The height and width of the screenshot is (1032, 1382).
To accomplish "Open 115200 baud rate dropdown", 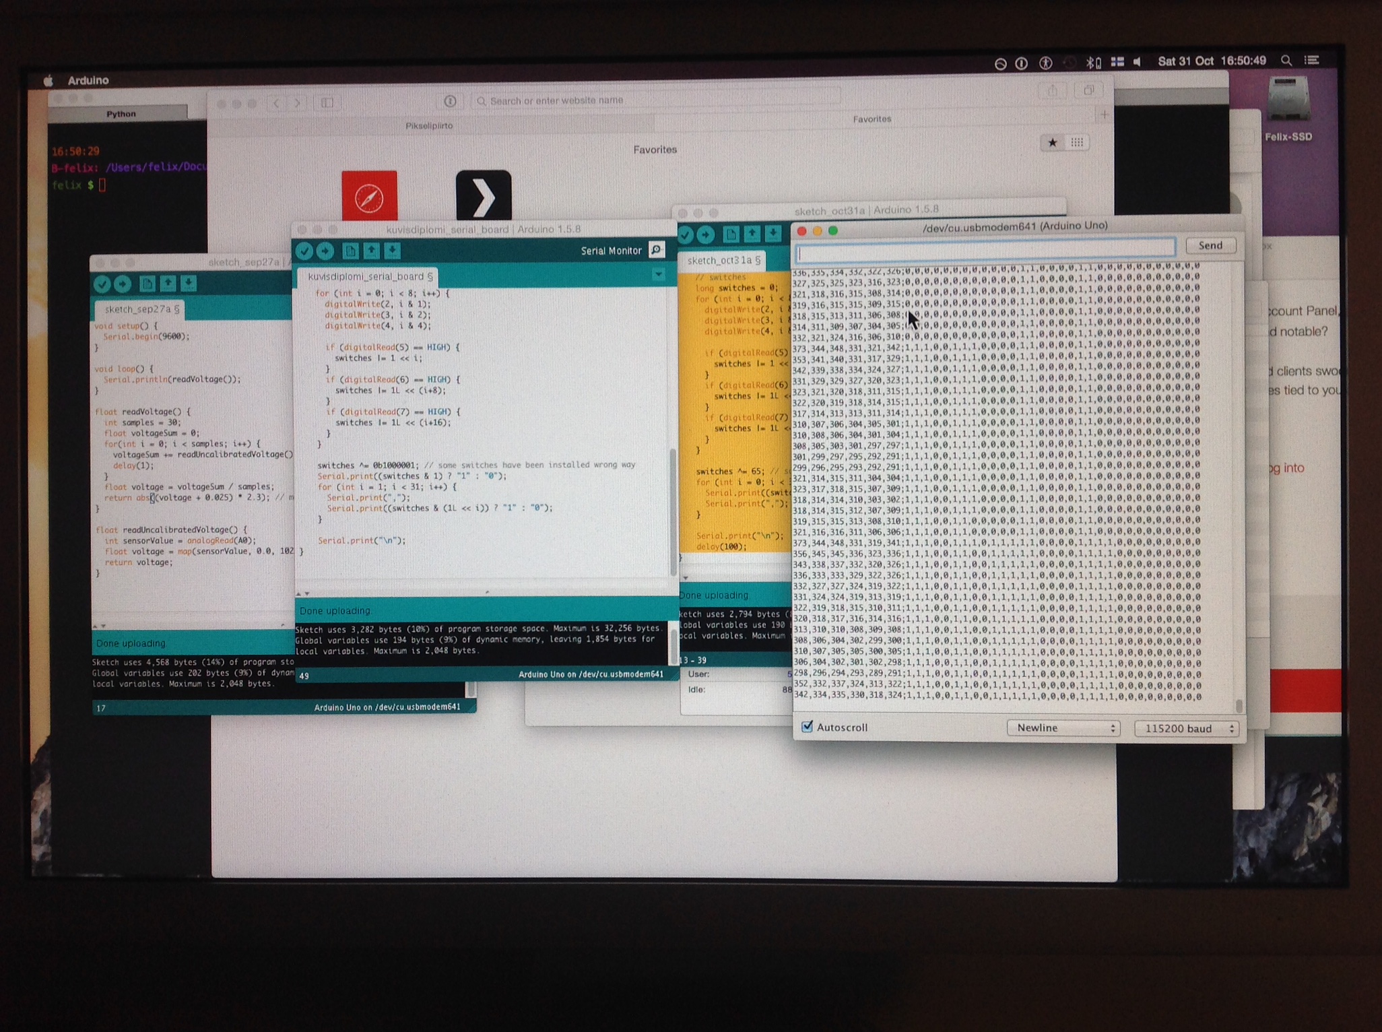I will pyautogui.click(x=1187, y=728).
